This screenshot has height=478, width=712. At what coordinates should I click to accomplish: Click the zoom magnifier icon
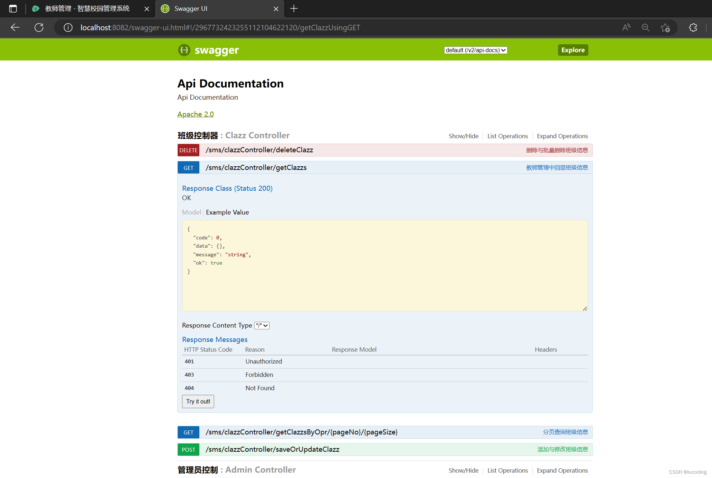click(646, 27)
